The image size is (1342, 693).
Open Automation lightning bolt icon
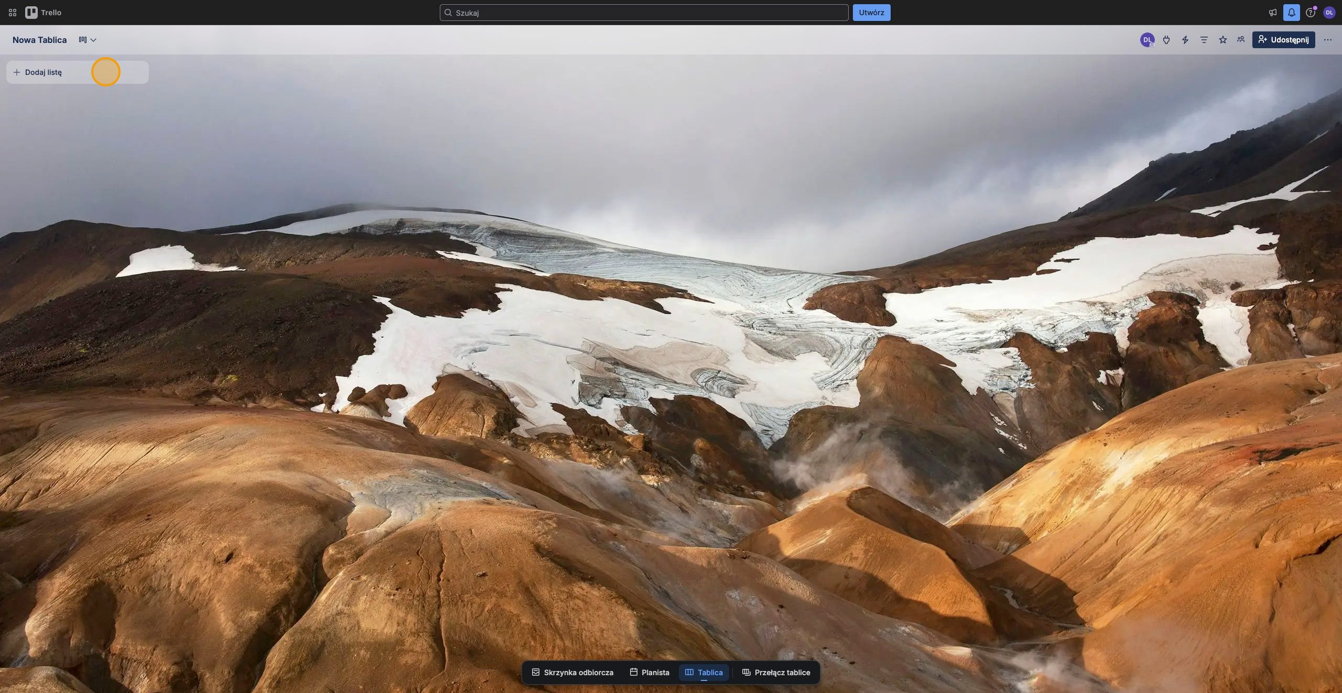pyautogui.click(x=1185, y=40)
